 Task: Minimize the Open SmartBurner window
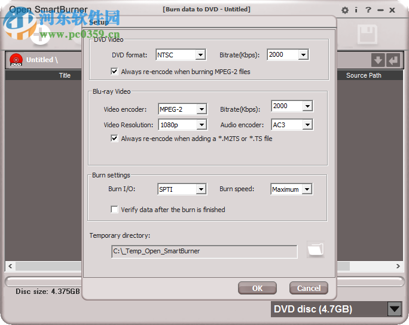[x=380, y=10]
